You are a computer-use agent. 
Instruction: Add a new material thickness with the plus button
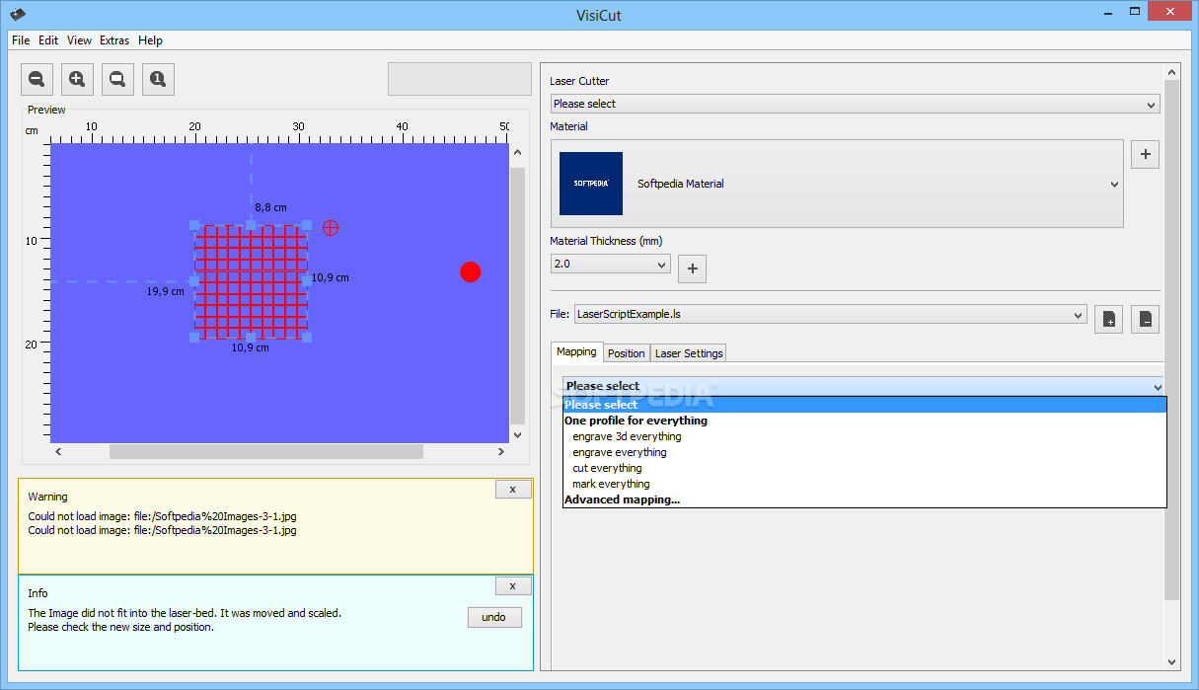[692, 268]
